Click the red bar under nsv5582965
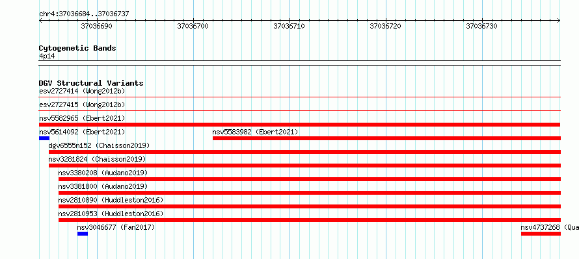This screenshot has height=259, width=579. pos(299,125)
